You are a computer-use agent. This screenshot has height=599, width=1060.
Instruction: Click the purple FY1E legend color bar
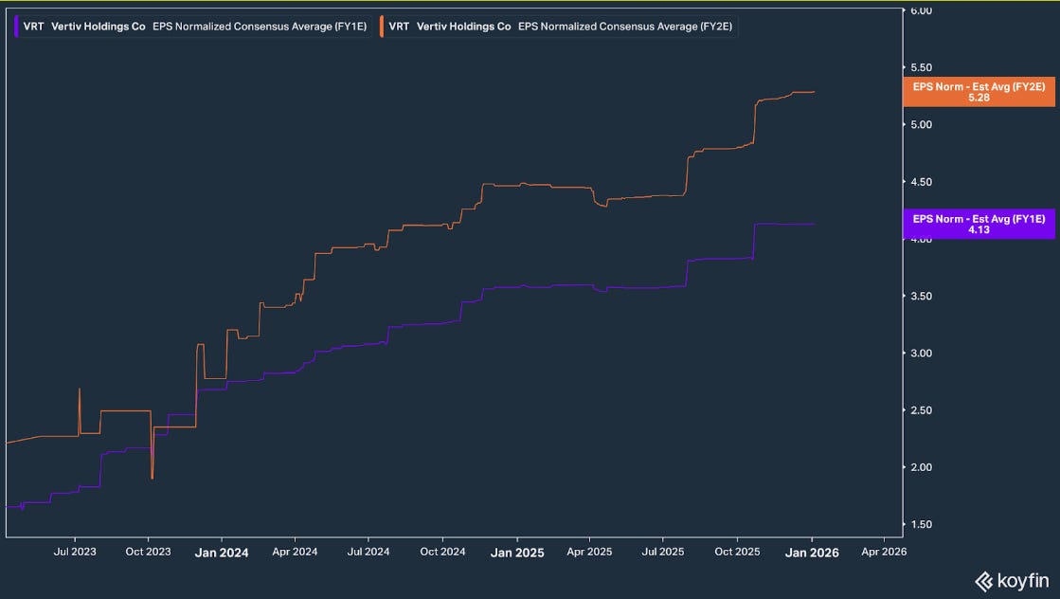click(x=16, y=27)
